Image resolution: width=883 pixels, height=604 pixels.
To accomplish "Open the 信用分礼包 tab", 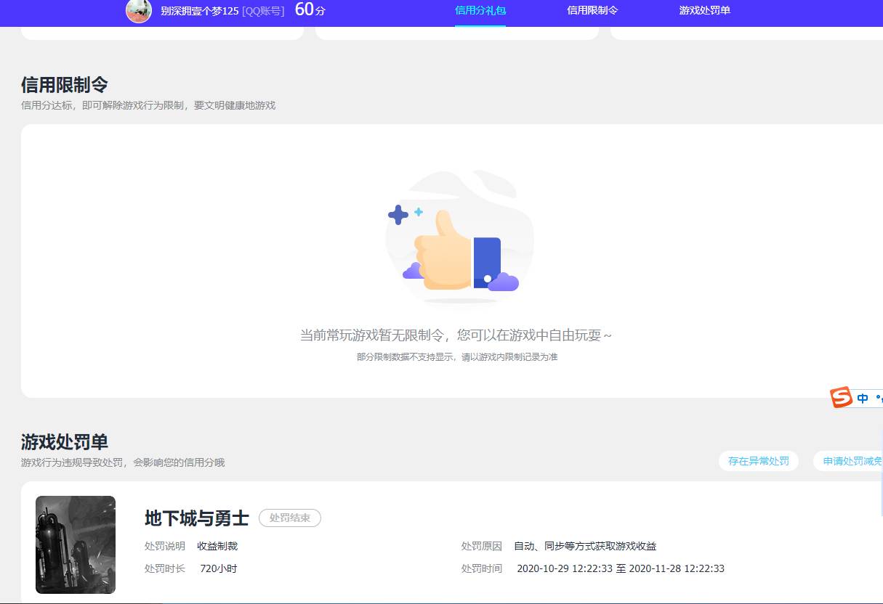I will click(x=480, y=12).
